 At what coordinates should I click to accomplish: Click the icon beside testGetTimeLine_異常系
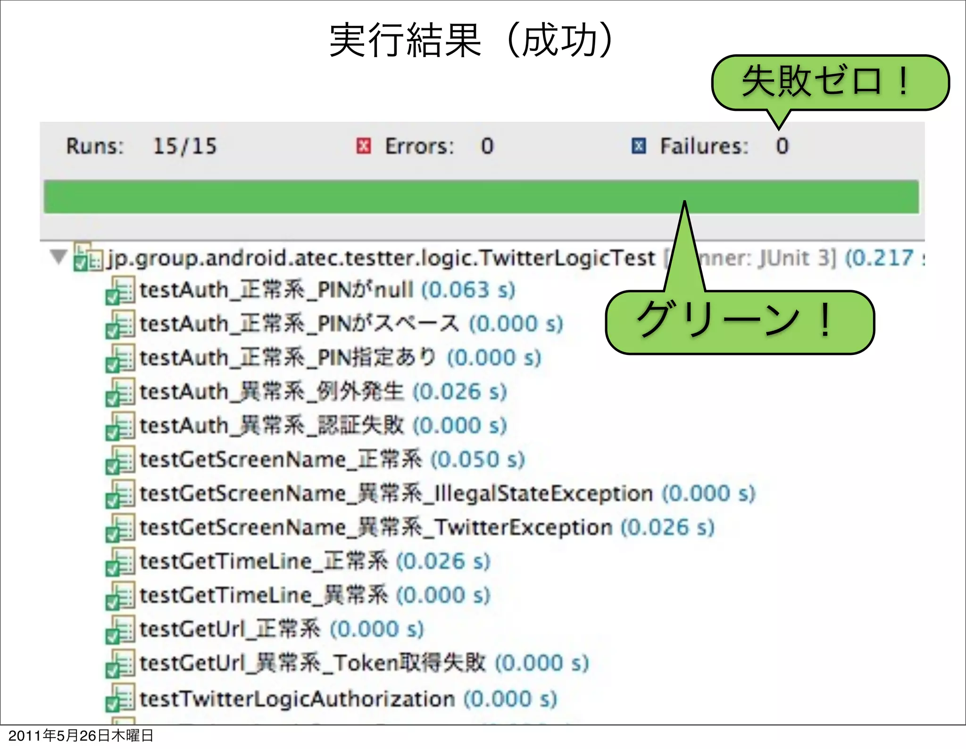(x=120, y=596)
